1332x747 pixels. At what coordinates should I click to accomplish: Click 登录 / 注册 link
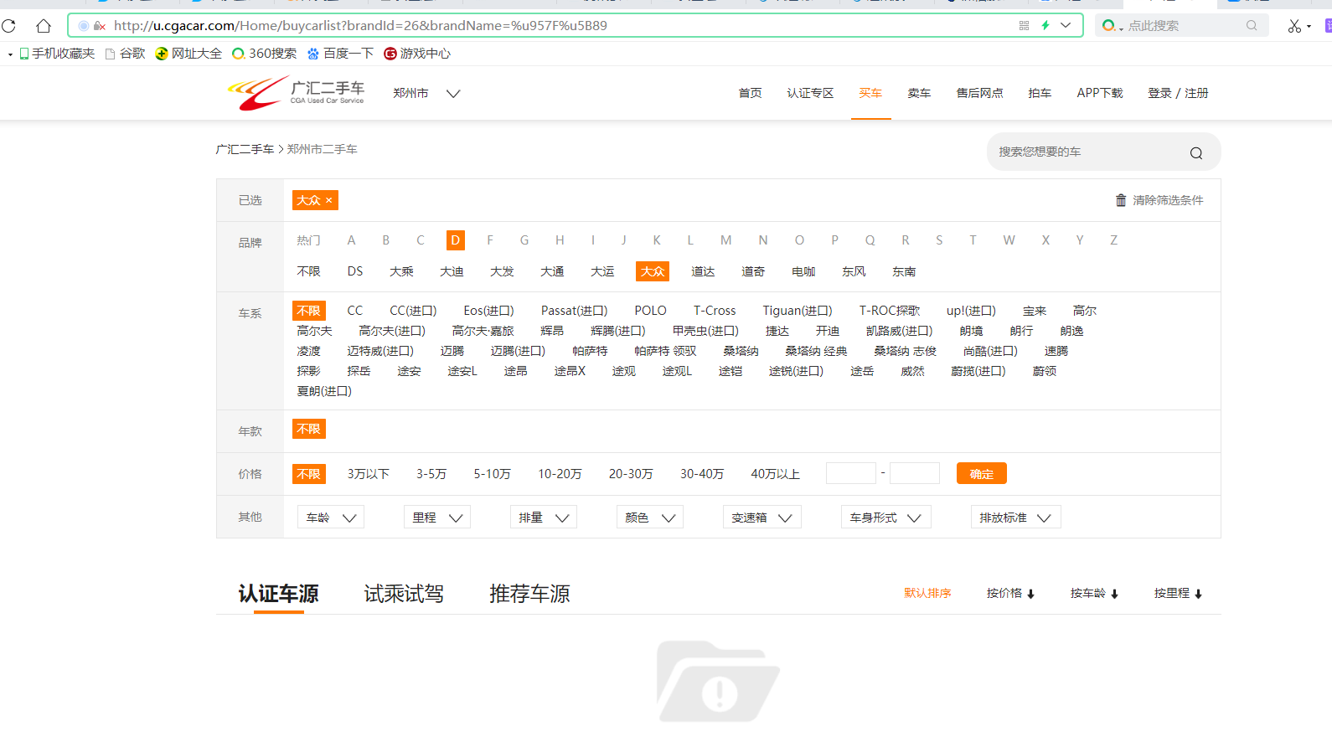(x=1178, y=93)
